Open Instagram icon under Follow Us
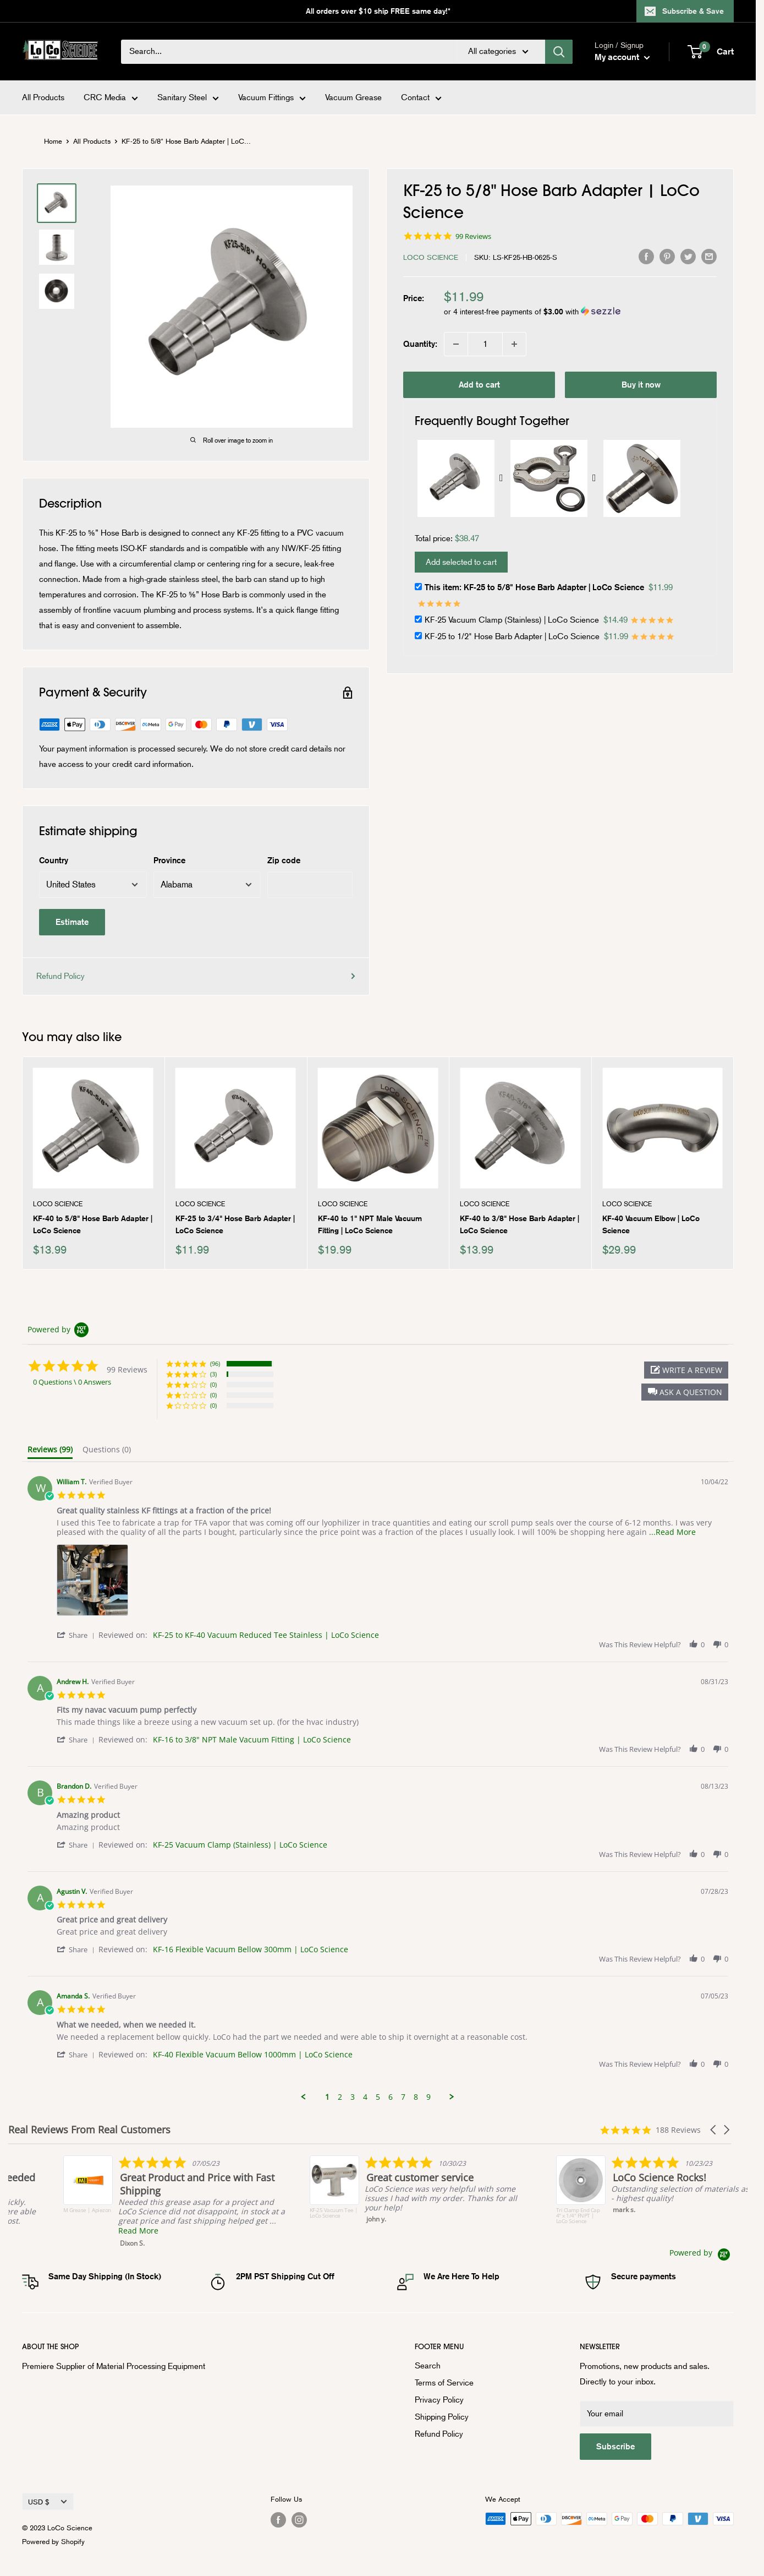The width and height of the screenshot is (764, 2576). pos(299,2519)
